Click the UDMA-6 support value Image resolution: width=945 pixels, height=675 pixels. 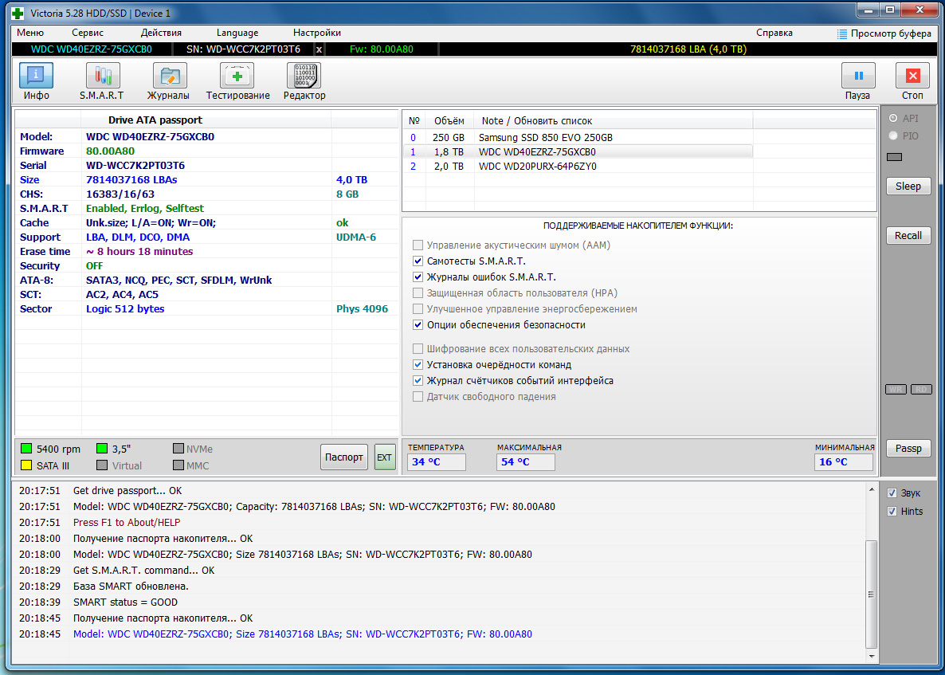356,237
